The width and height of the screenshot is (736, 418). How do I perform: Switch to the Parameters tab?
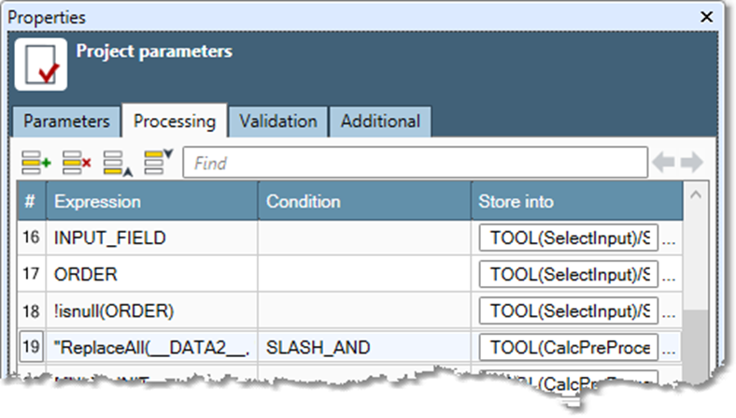tap(67, 122)
